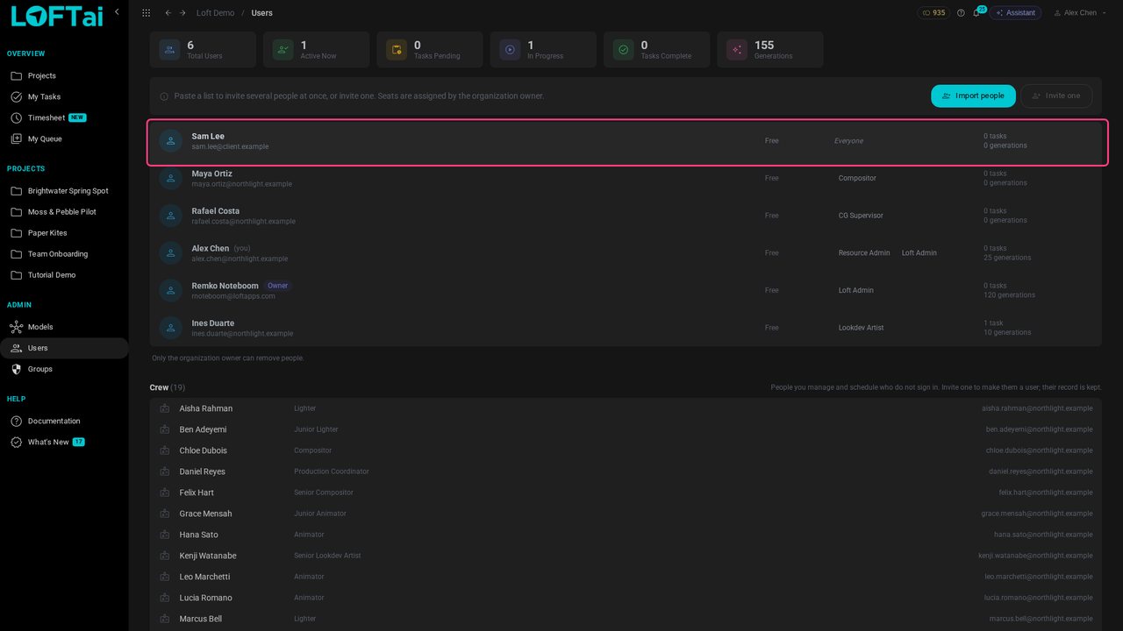Open the Tutorial Demo project

click(x=64, y=275)
